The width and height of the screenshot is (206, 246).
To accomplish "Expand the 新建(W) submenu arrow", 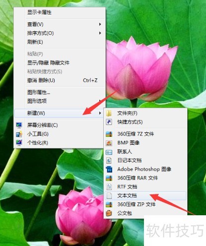I will click(100, 113).
